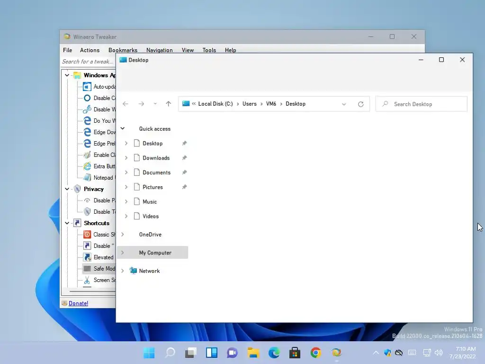Screen dimensions: 485x364
Task: Expand the OneDrive node
Action: pyautogui.click(x=123, y=234)
